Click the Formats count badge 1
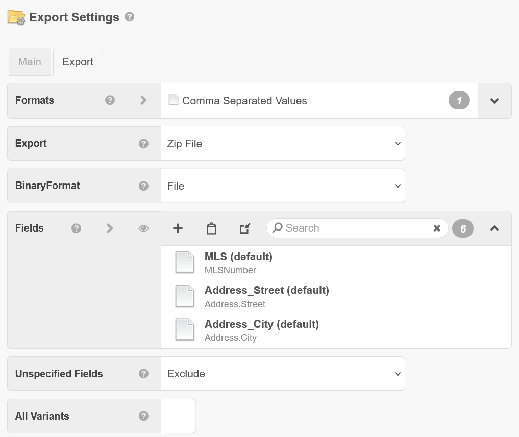This screenshot has height=437, width=519. tap(459, 100)
